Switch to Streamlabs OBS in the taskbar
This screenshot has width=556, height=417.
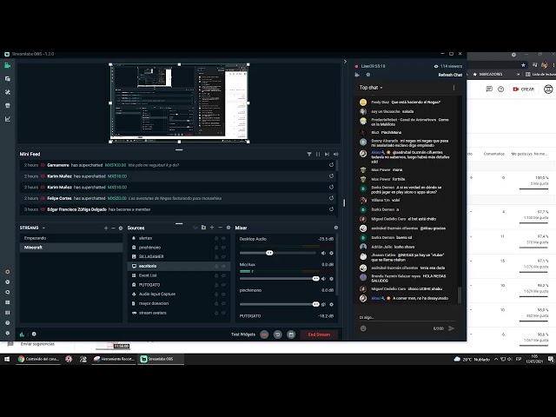[x=160, y=359]
